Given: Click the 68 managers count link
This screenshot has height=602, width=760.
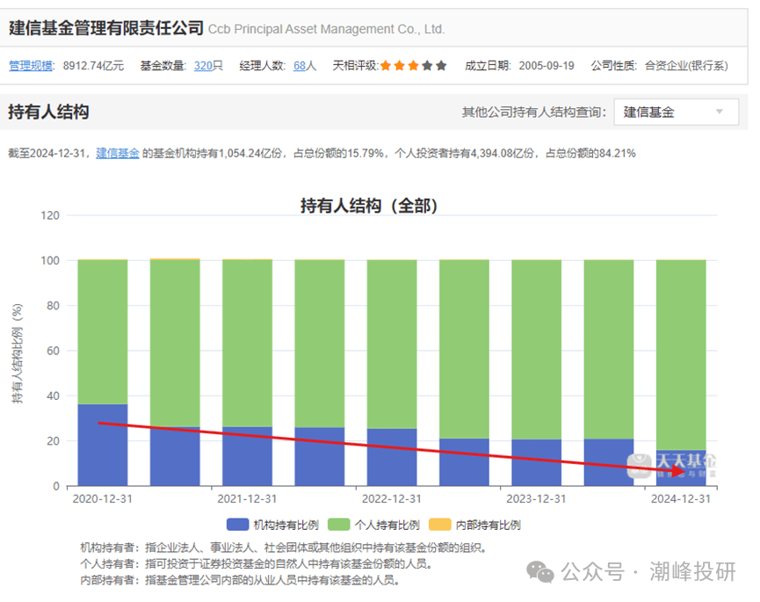Looking at the screenshot, I should point(299,65).
